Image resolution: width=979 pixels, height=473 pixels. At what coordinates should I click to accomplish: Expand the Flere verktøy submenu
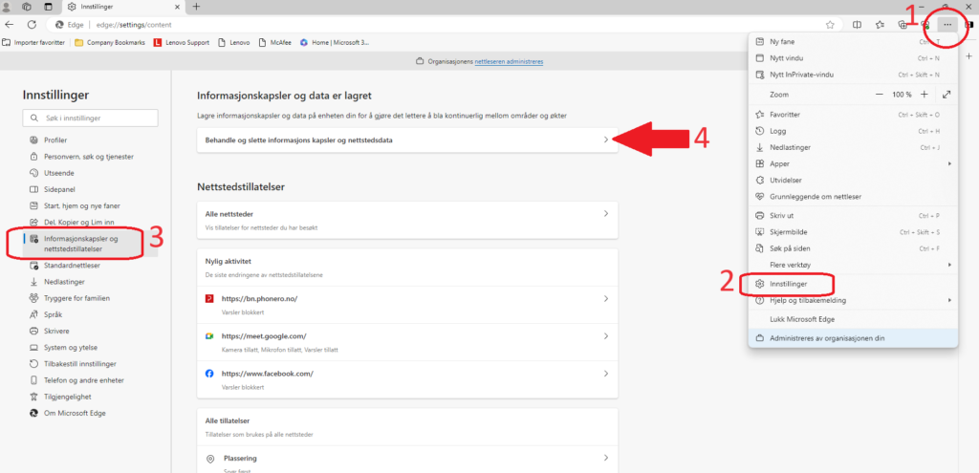point(851,264)
